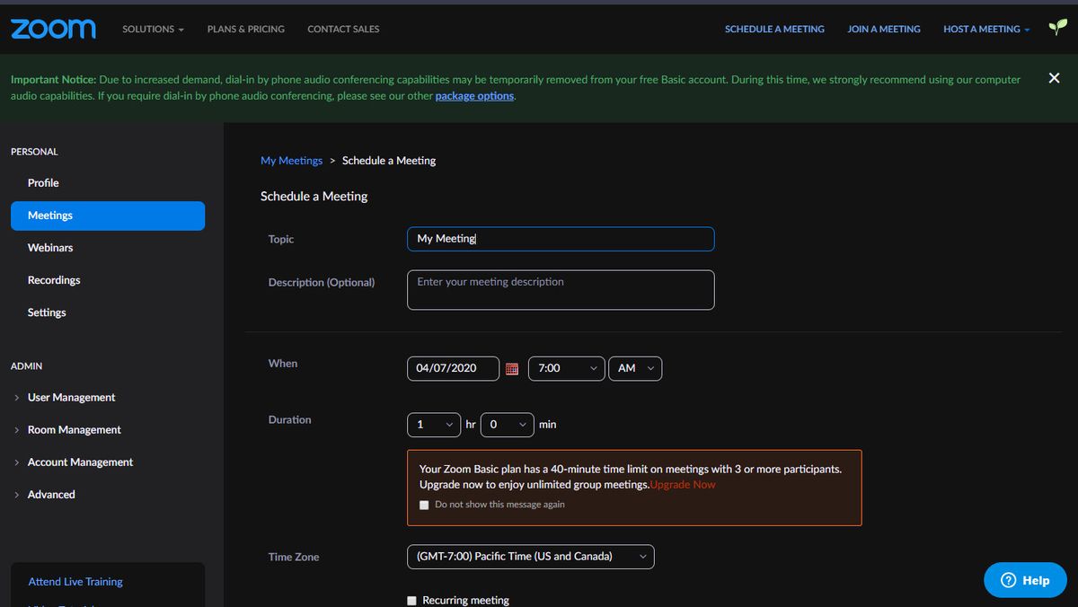Open Attend Live Training link
The image size is (1078, 607).
pos(75,582)
